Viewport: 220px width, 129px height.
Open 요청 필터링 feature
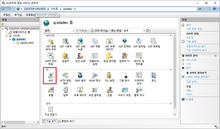click(x=95, y=92)
